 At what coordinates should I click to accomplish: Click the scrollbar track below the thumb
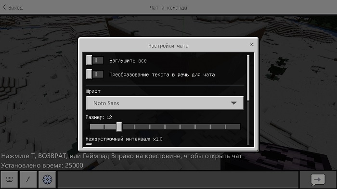pos(248,123)
